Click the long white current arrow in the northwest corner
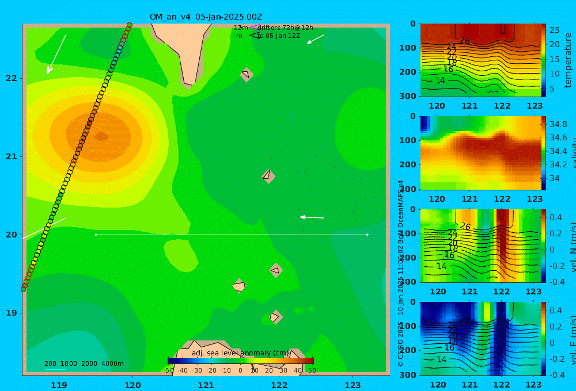 click(56, 54)
